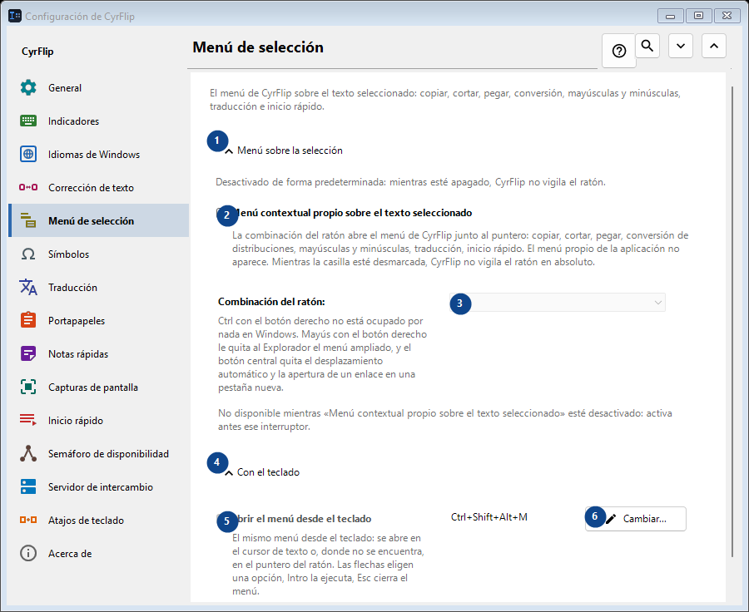Screen dimensions: 749x612
Task: Click the vertical scrollbar of the settings pane
Action: tap(732, 321)
